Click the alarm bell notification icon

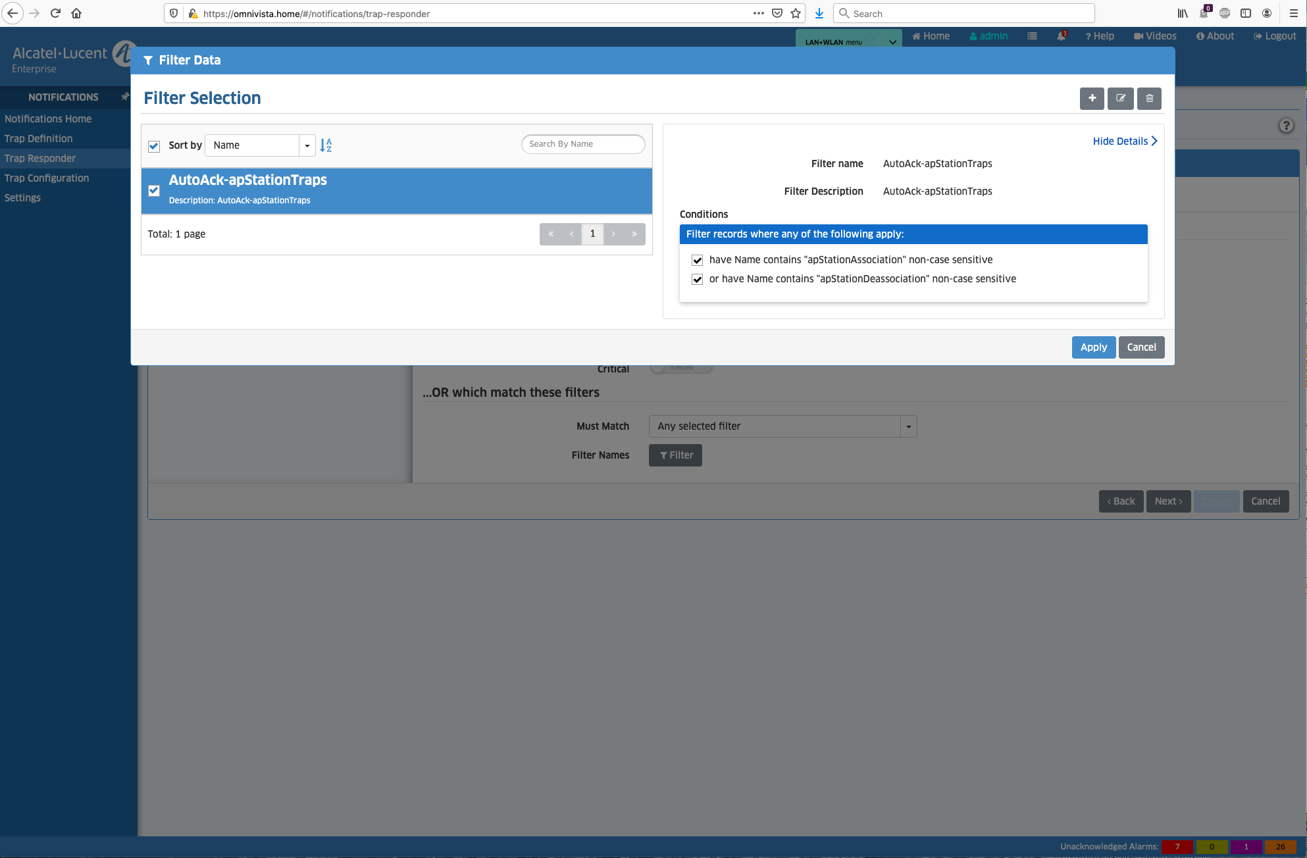(x=1061, y=36)
